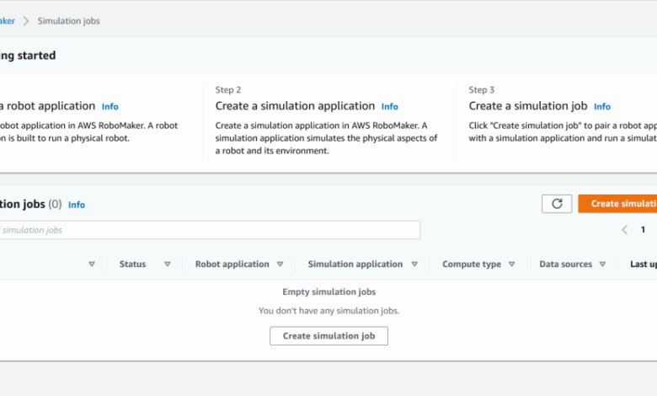
Task: Click the Step 3 label
Action: pyautogui.click(x=482, y=89)
